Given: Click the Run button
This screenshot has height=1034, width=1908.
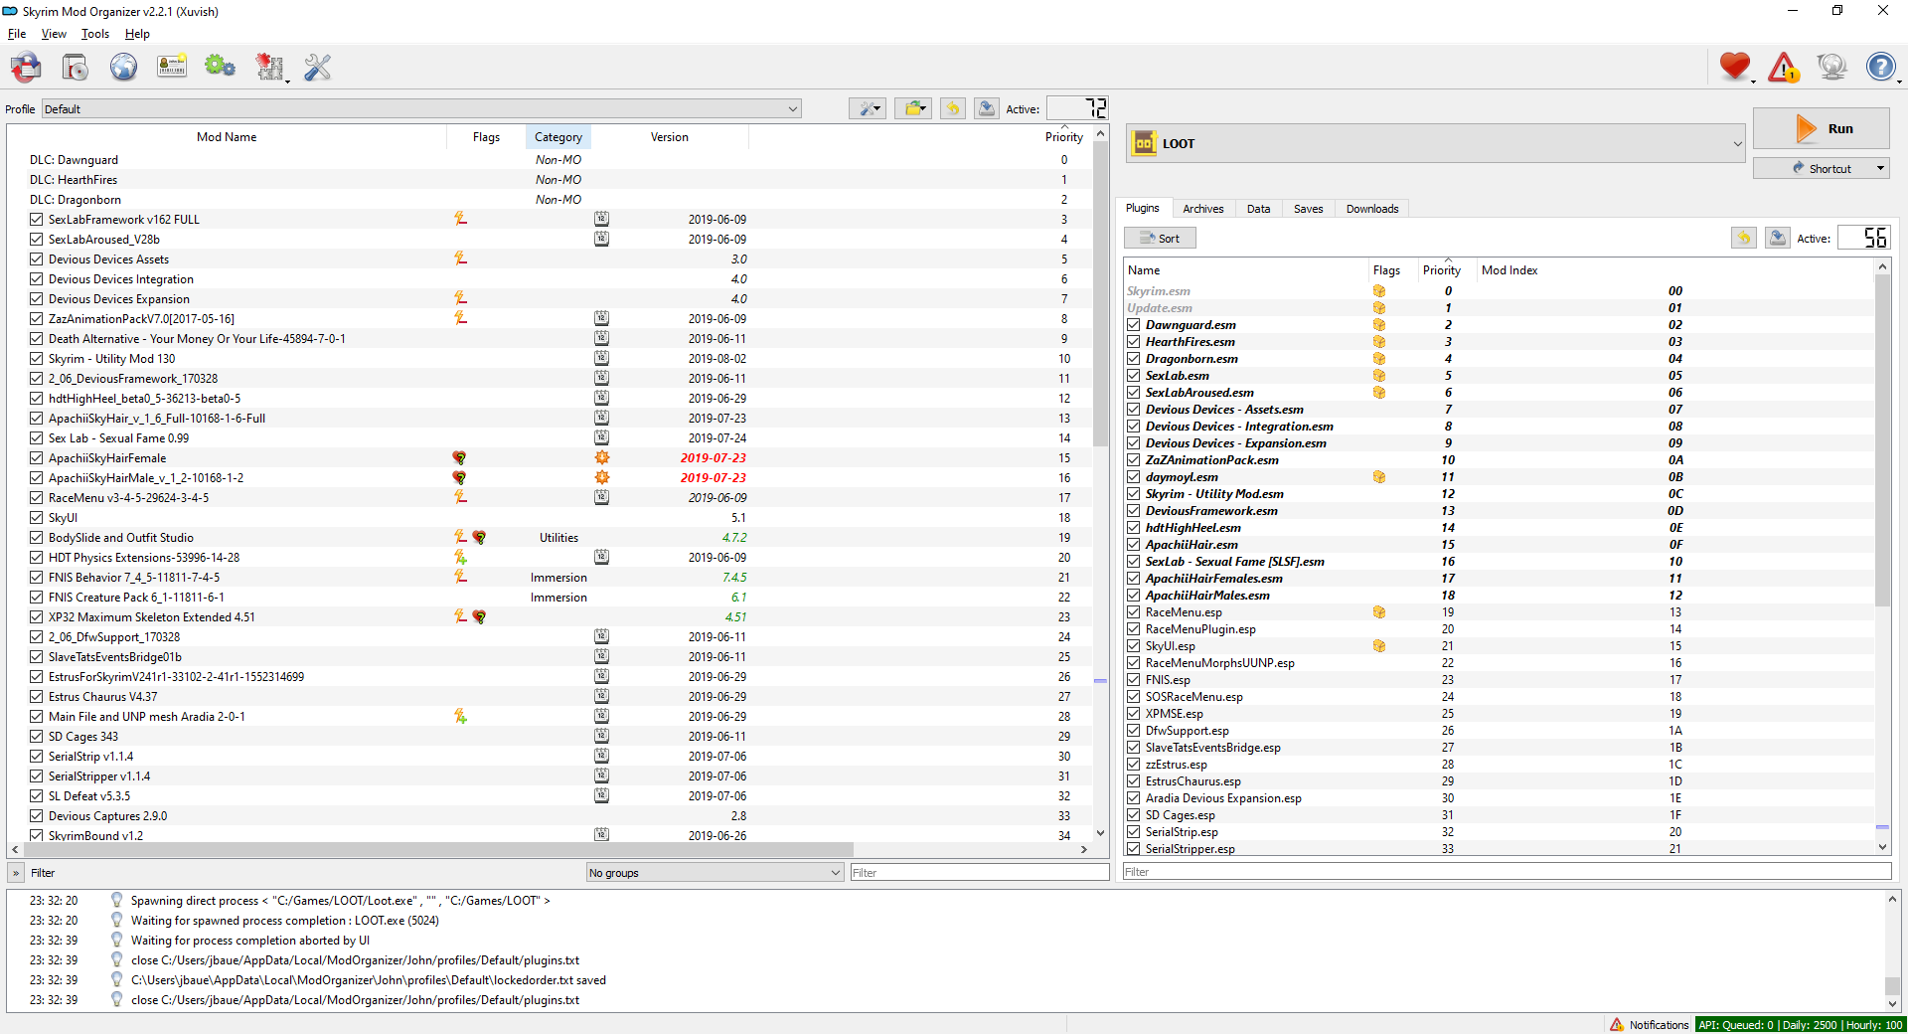Looking at the screenshot, I should coord(1821,129).
